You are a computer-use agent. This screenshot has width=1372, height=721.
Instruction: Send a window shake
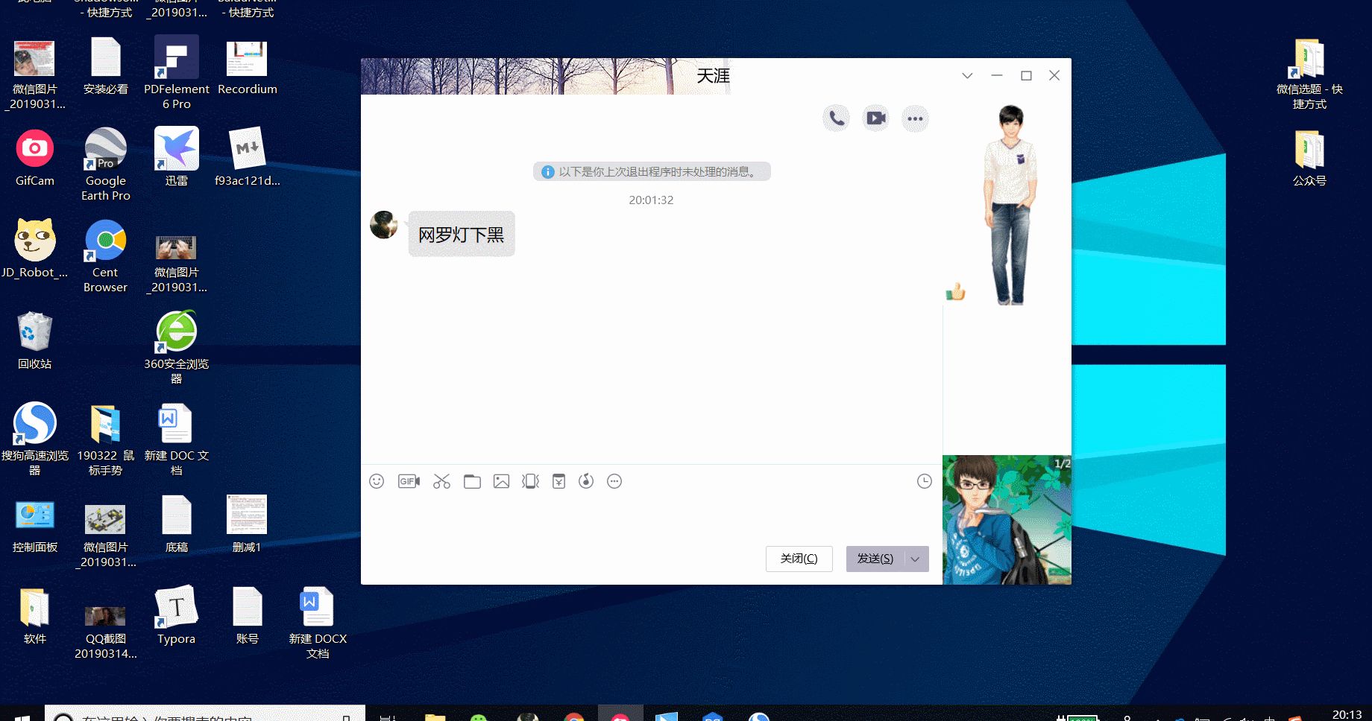click(x=530, y=481)
